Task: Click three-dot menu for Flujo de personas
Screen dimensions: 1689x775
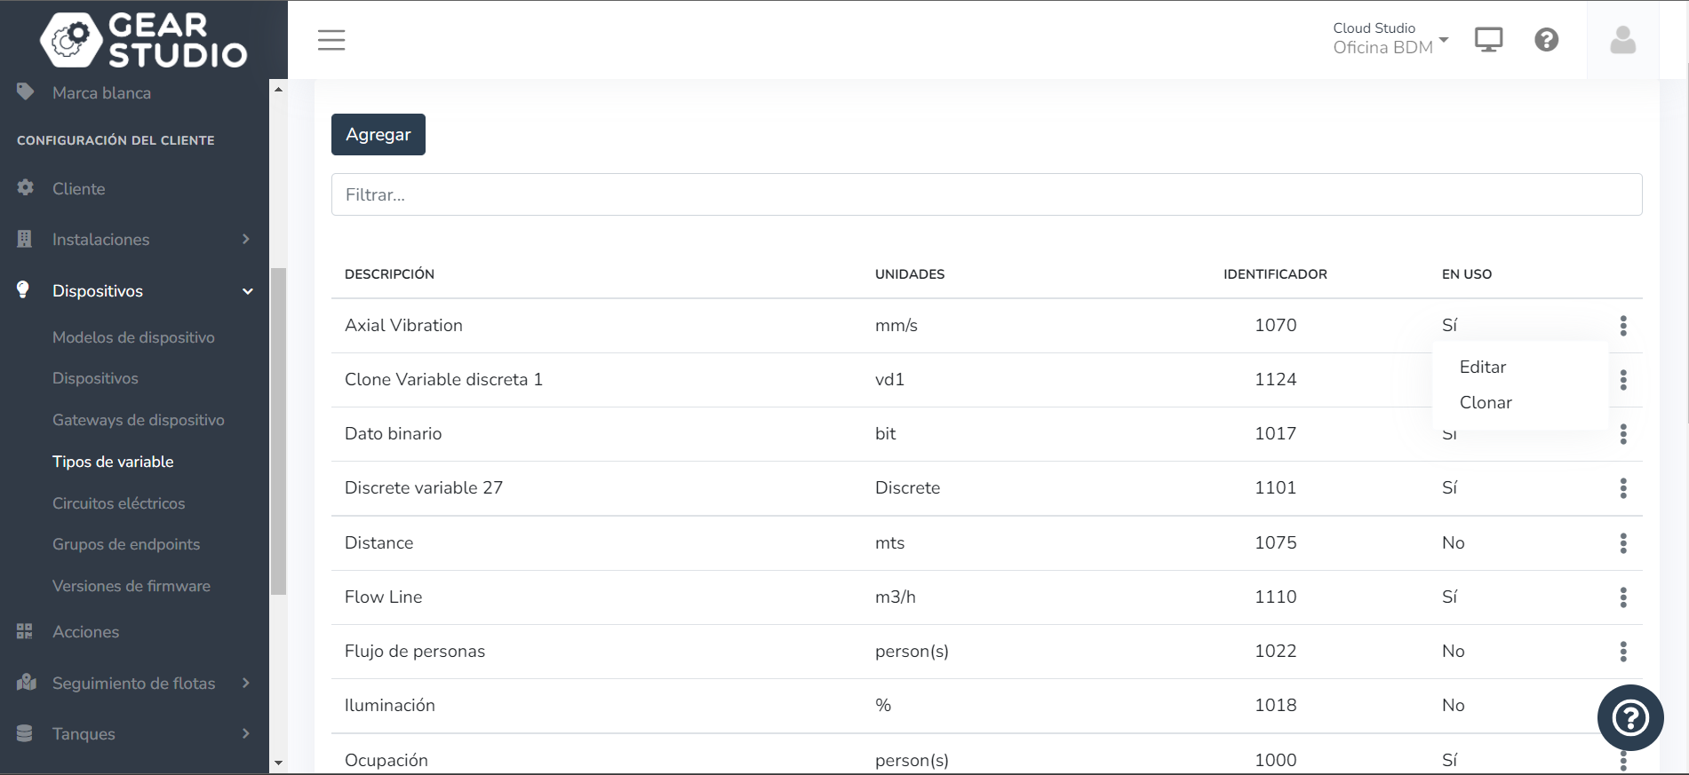Action: click(1622, 652)
